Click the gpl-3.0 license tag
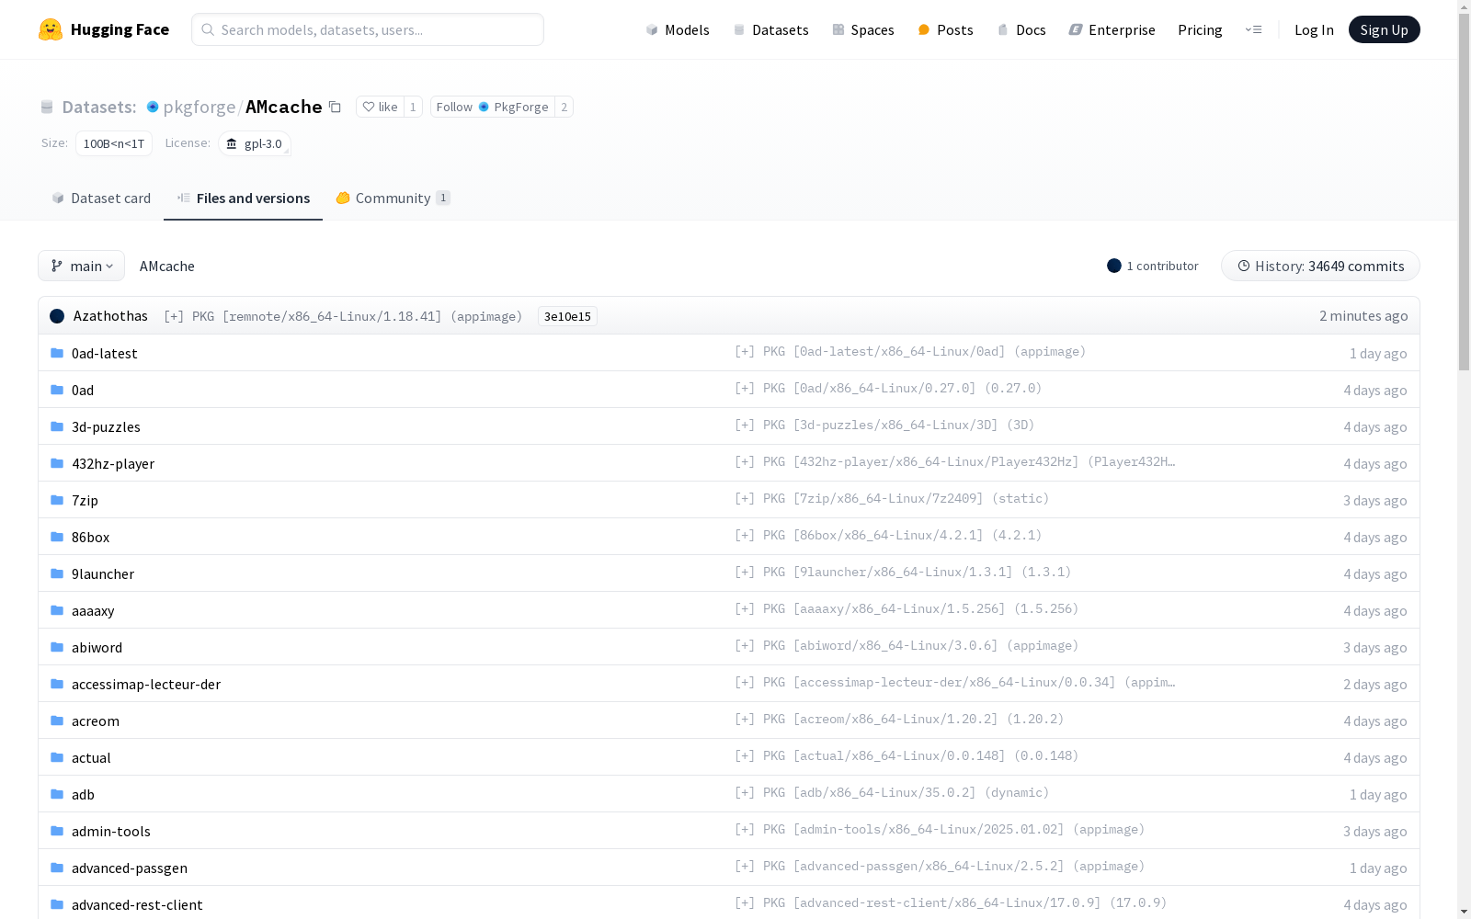The image size is (1471, 919). 255,144
